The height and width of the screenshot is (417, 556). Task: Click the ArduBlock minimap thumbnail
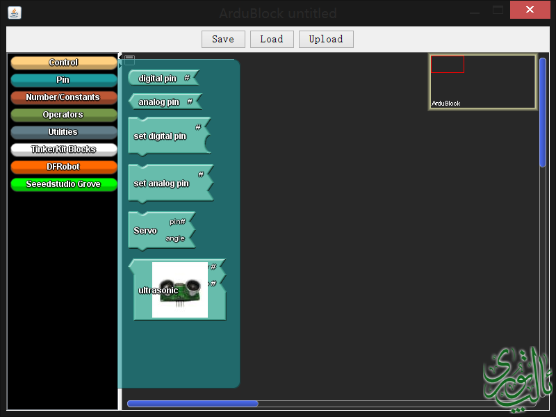482,82
